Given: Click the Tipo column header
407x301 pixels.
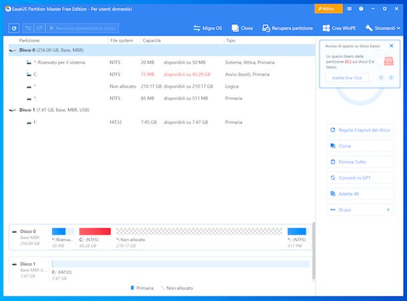Looking at the screenshot, I should coord(231,41).
